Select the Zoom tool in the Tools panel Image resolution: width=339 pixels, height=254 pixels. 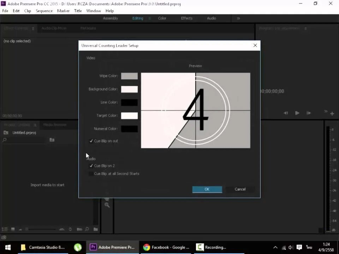[107, 205]
